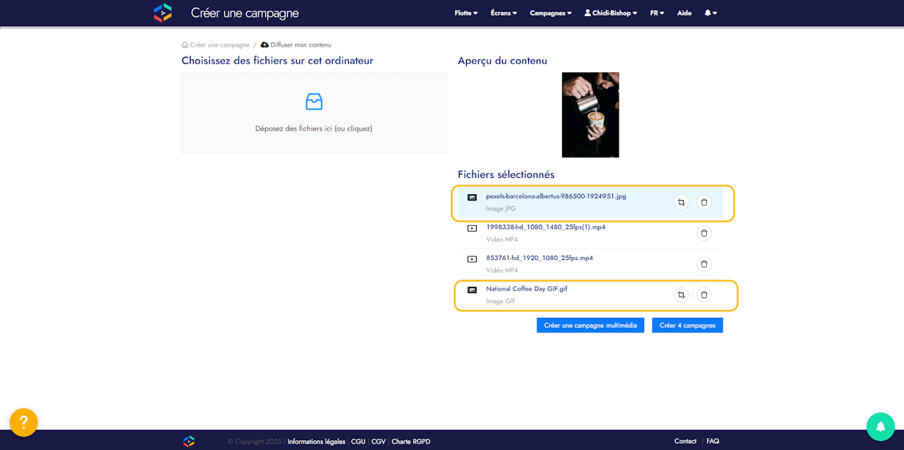Open the Aide menu item
The image size is (904, 450).
(684, 13)
